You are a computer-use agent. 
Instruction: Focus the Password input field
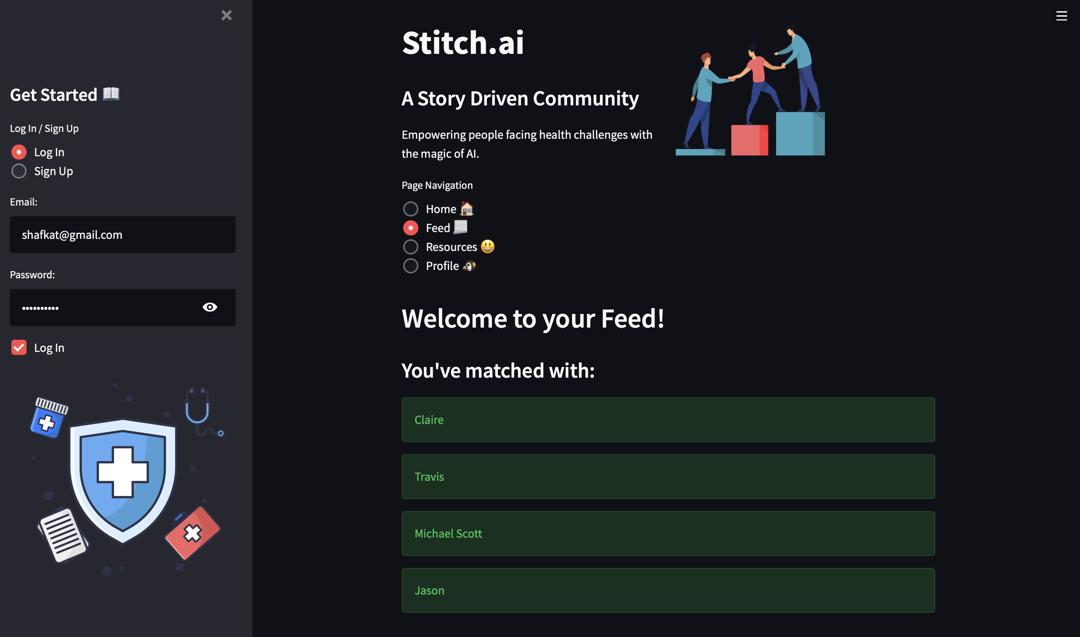103,308
